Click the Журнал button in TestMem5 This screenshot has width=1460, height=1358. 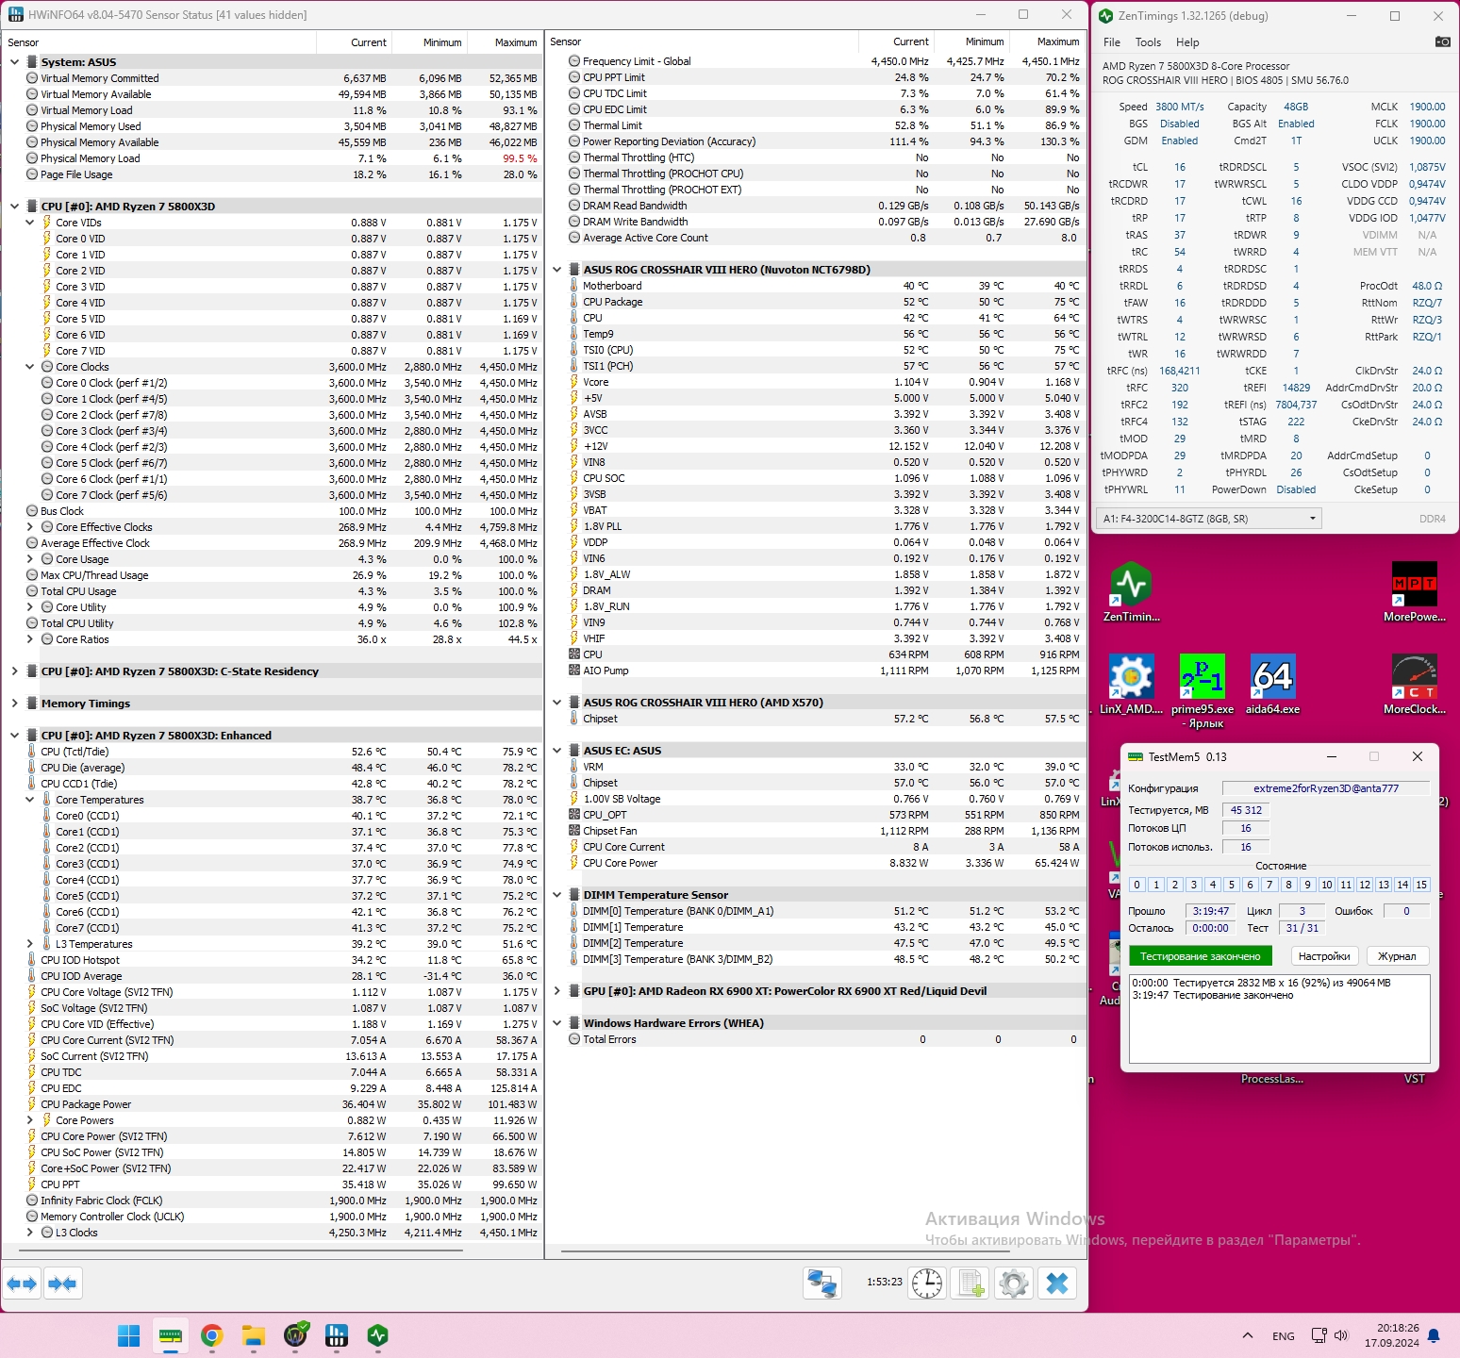tap(1397, 956)
